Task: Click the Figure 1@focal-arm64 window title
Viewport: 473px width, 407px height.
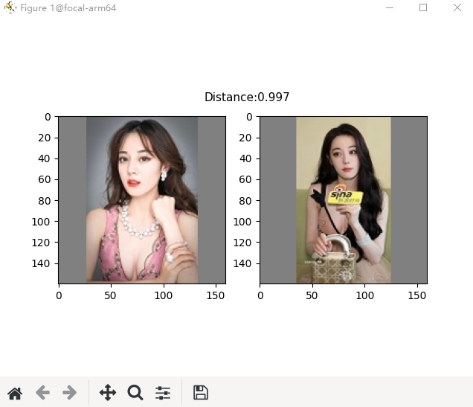Action: [68, 8]
